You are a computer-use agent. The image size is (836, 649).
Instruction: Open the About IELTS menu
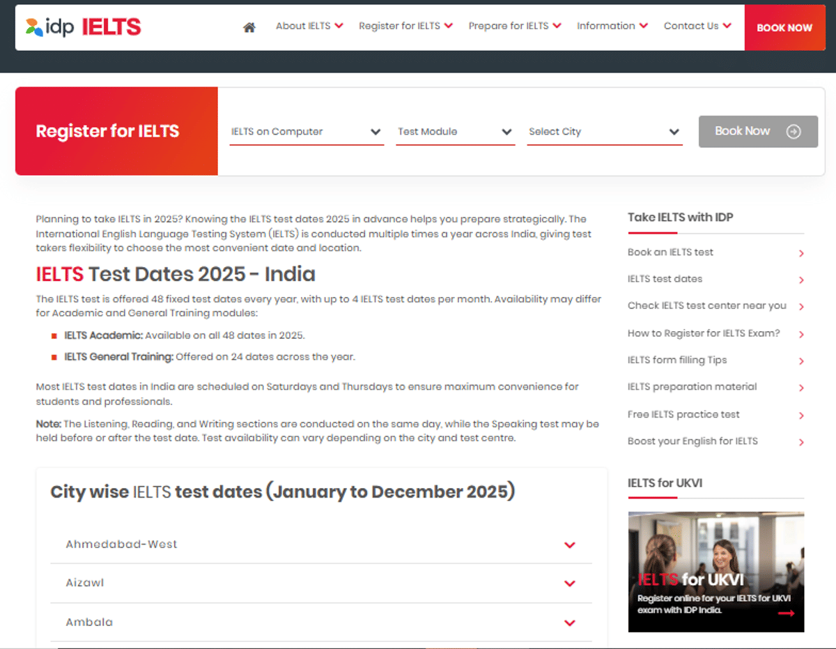309,26
